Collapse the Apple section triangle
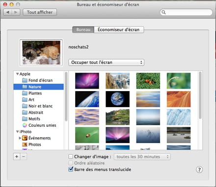The height and width of the screenshot is (187, 216). [17, 74]
